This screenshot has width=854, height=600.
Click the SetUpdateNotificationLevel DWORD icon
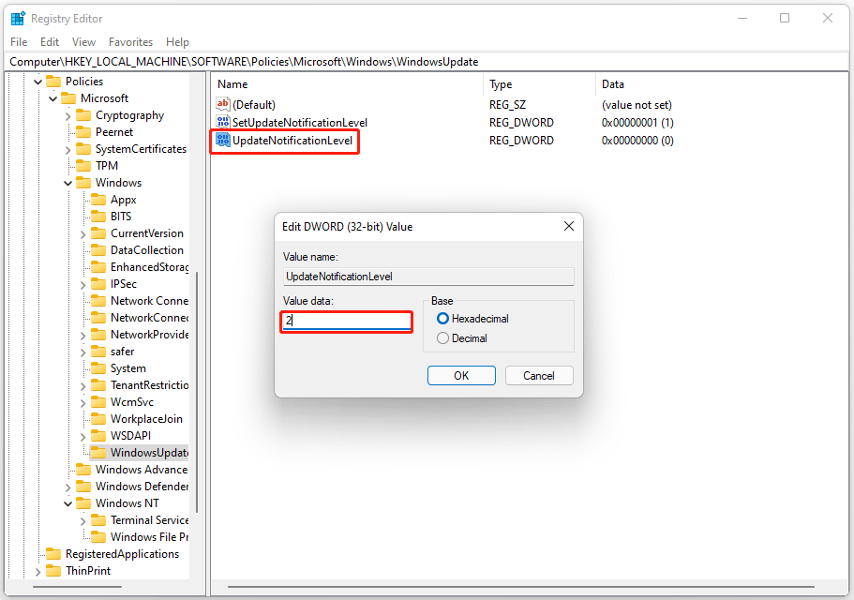pyautogui.click(x=223, y=122)
